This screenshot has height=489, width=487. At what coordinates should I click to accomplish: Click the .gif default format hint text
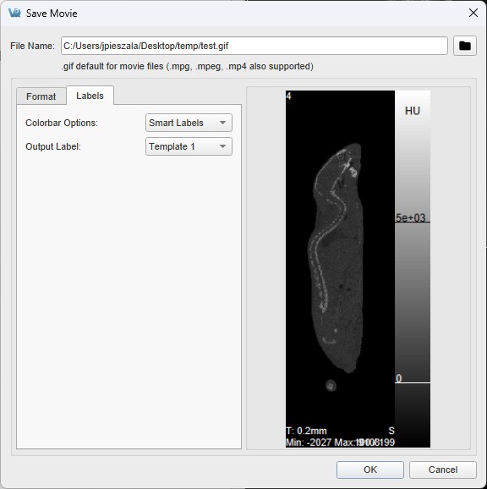pos(187,67)
